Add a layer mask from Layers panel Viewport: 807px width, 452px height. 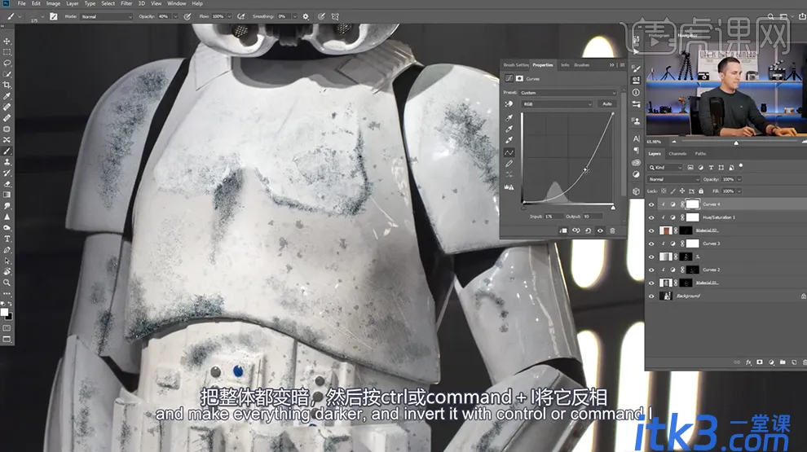760,362
